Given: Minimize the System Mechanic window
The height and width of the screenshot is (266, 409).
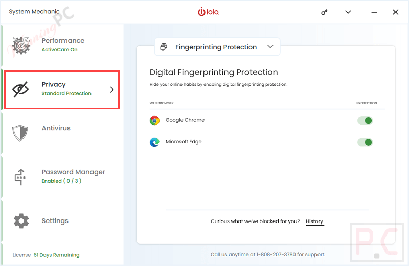Looking at the screenshot, I should click(374, 12).
